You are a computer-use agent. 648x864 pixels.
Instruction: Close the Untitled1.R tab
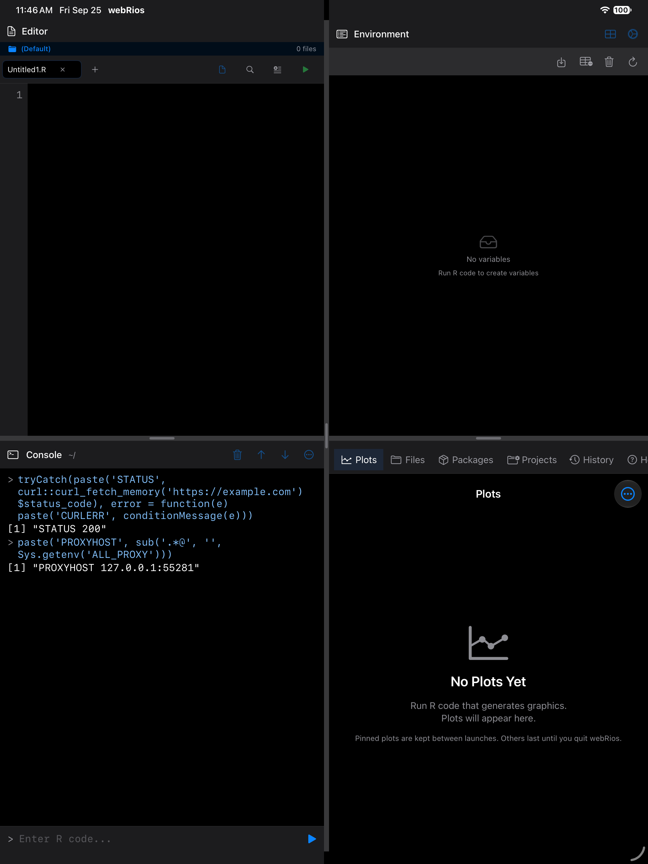62,69
